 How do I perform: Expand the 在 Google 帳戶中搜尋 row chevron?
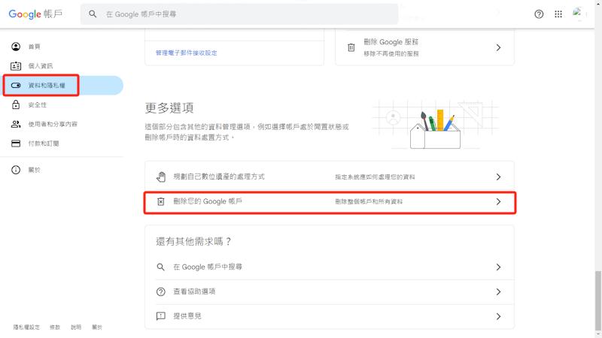click(498, 267)
